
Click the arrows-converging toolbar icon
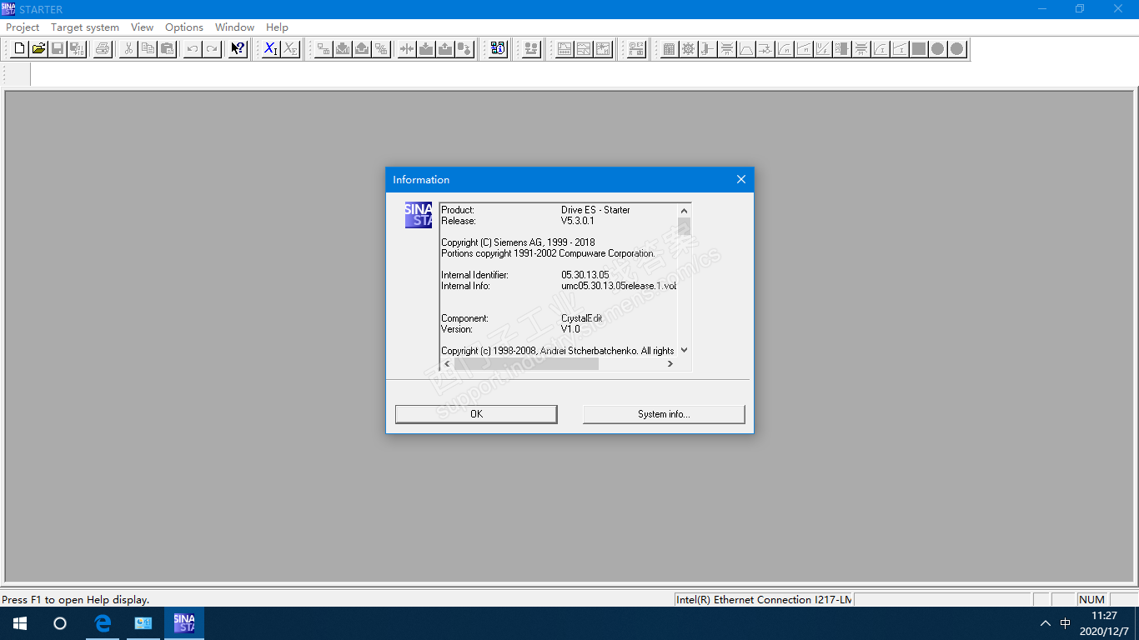[407, 48]
